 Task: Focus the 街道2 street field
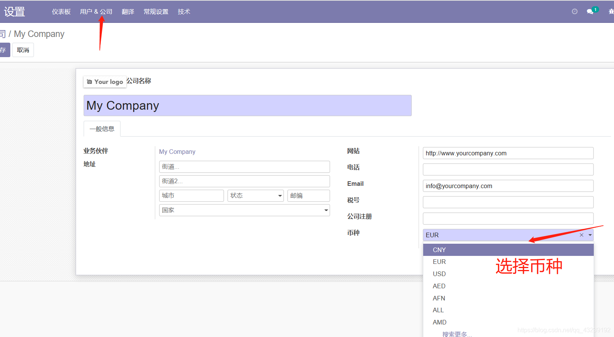[x=245, y=181]
